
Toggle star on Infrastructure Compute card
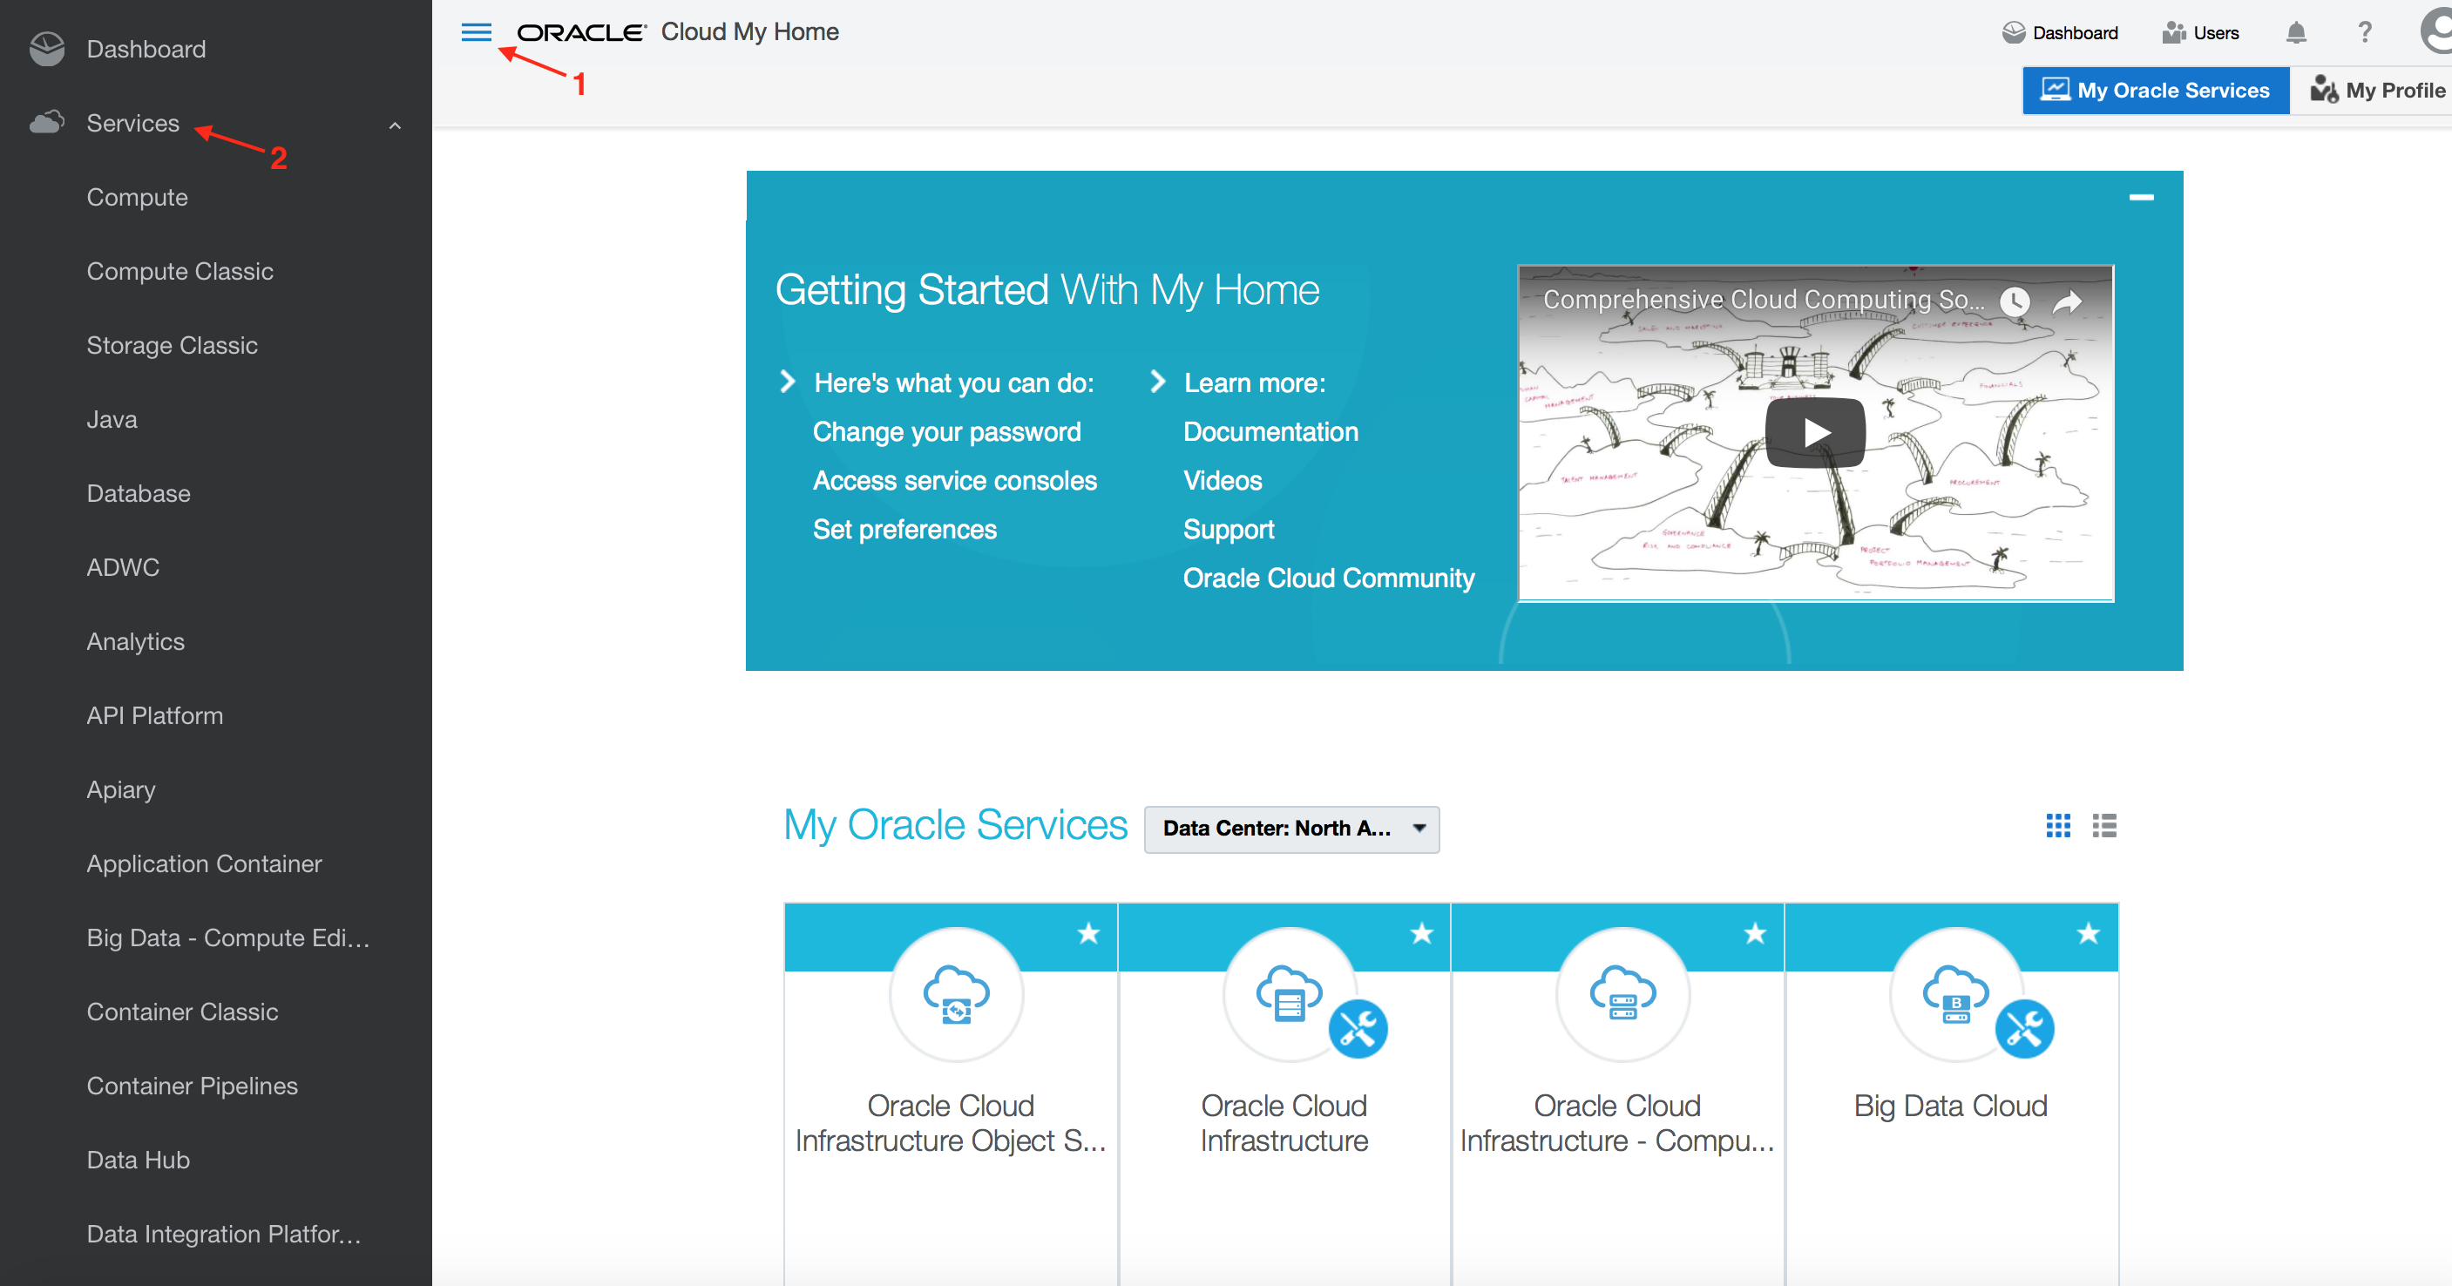point(1755,933)
